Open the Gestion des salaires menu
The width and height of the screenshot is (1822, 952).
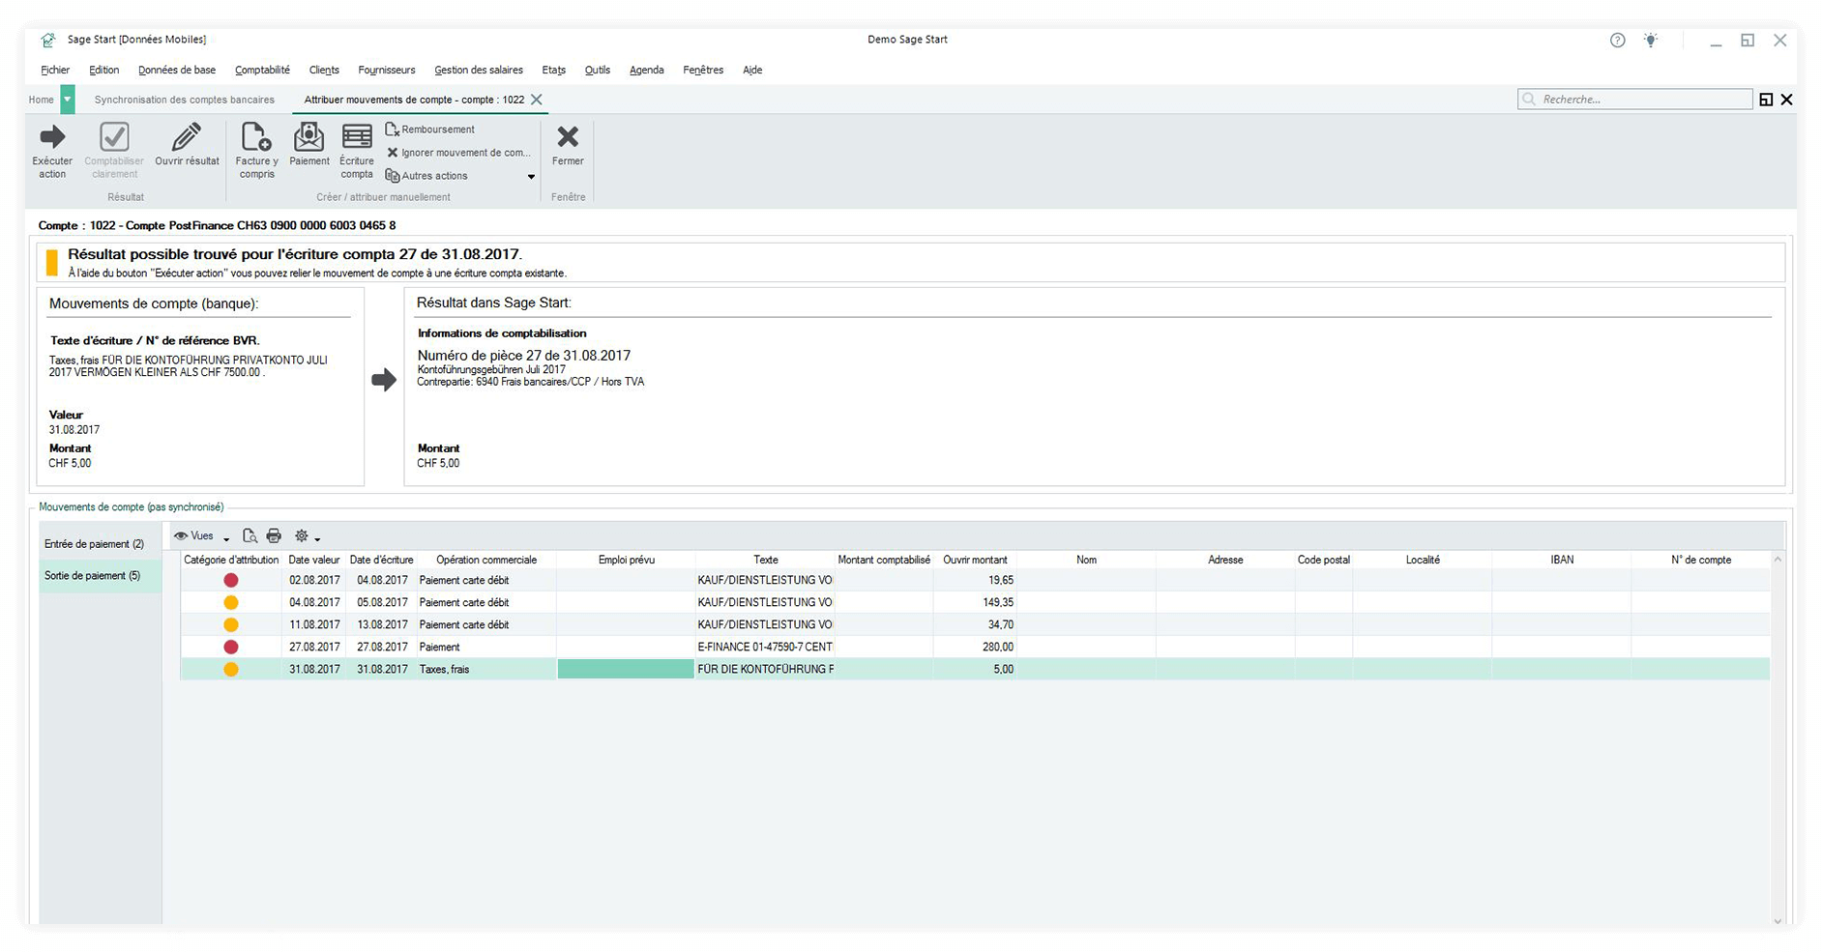(479, 70)
